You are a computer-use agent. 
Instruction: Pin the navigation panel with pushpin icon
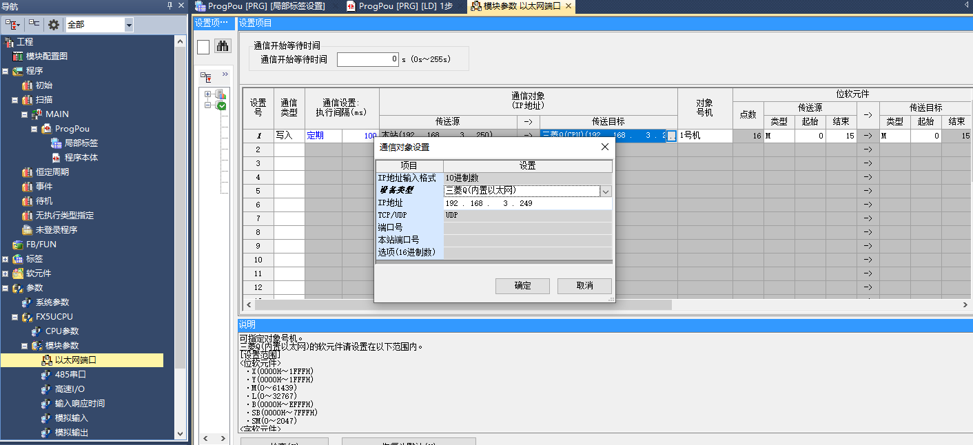tap(170, 6)
